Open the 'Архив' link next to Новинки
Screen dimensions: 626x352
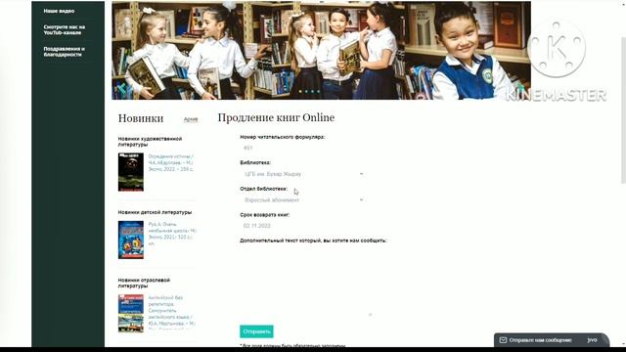point(191,119)
